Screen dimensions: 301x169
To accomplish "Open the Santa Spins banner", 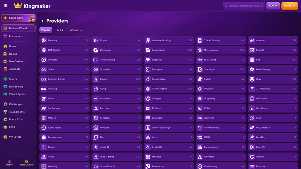I will (18, 18).
